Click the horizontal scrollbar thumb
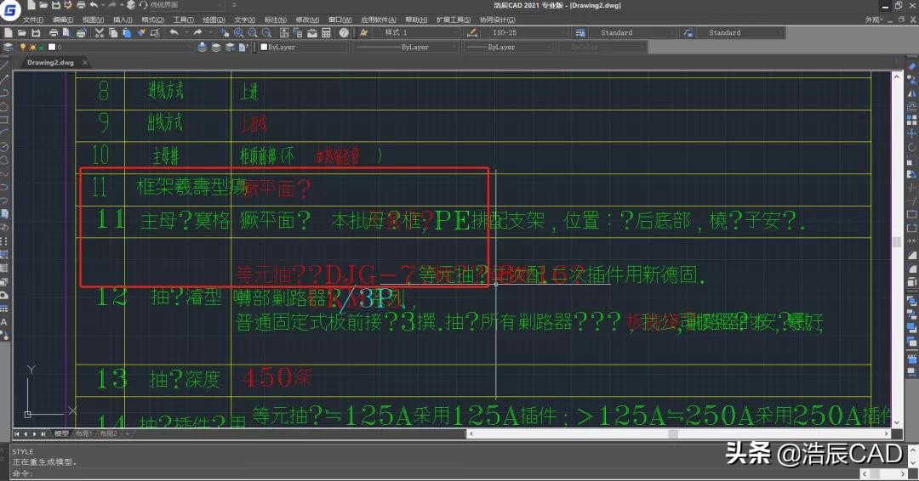Image resolution: width=919 pixels, height=481 pixels. click(673, 433)
